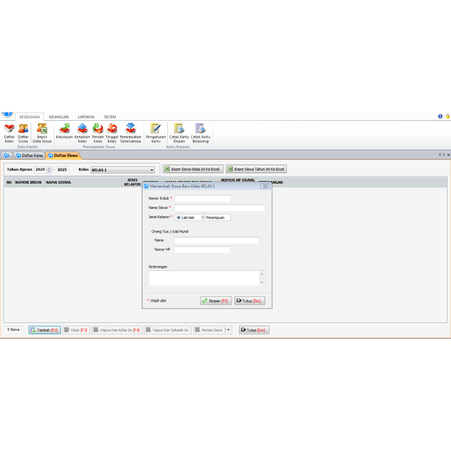Click Penempatan Sebelumnya icon
The width and height of the screenshot is (451, 451).
point(130,132)
